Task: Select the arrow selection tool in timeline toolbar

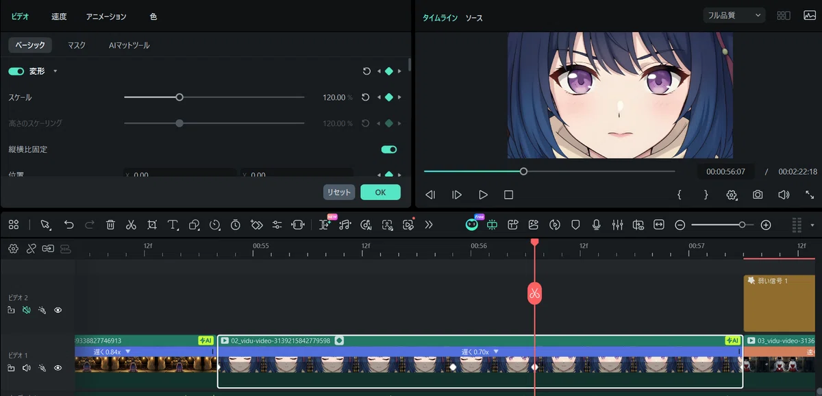Action: tap(45, 224)
